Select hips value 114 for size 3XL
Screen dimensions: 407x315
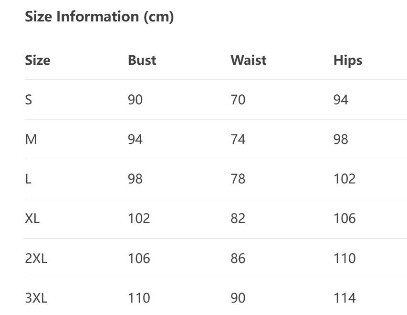tap(344, 298)
